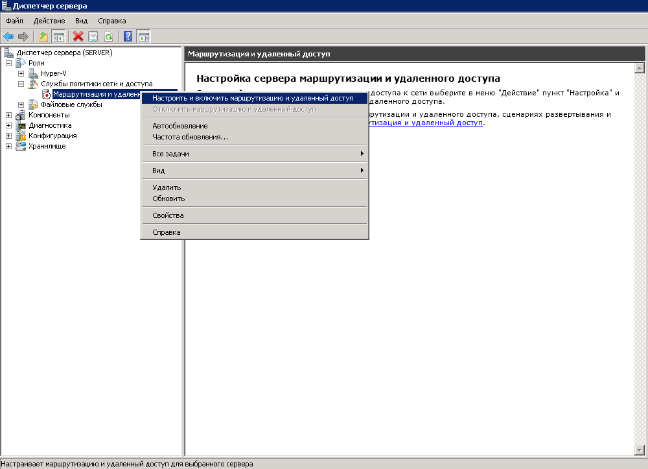Viewport: 648px width, 469px height.
Task: Click the Службы политики сети icon
Action: click(33, 84)
